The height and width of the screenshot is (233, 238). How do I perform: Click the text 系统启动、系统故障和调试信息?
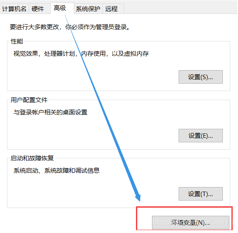coord(57,171)
